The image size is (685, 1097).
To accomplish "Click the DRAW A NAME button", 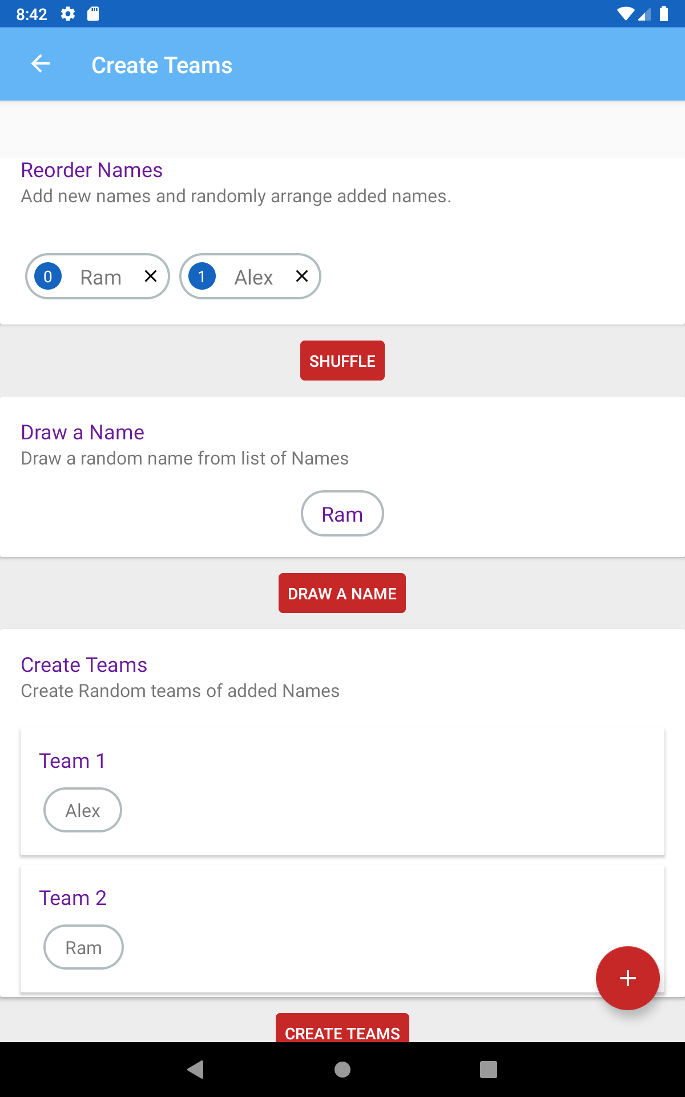I will 342,593.
